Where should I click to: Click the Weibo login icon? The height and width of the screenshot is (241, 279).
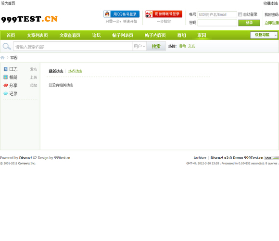click(149, 14)
